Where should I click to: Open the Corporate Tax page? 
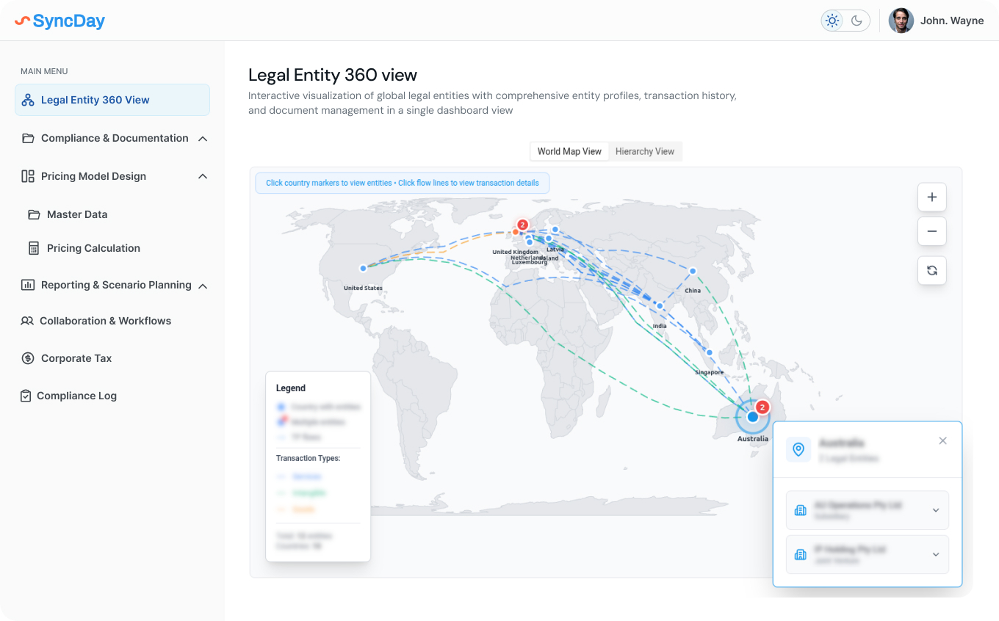pyautogui.click(x=76, y=358)
